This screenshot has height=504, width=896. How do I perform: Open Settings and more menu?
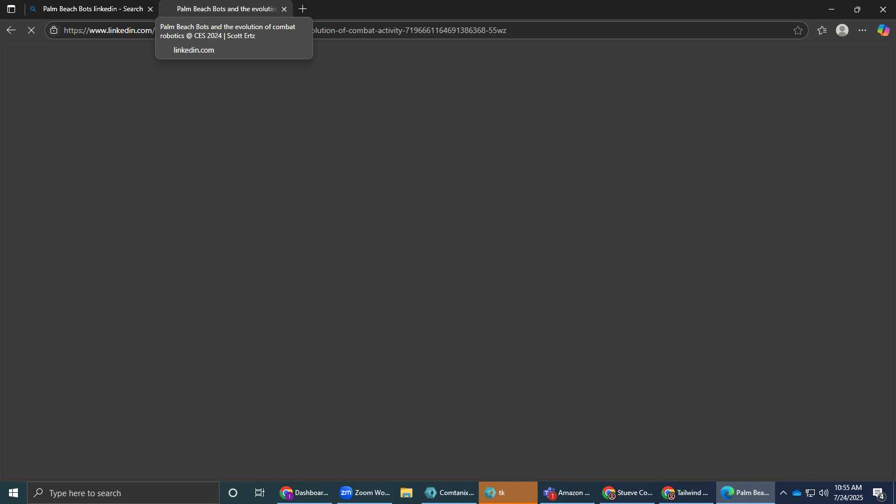click(862, 30)
